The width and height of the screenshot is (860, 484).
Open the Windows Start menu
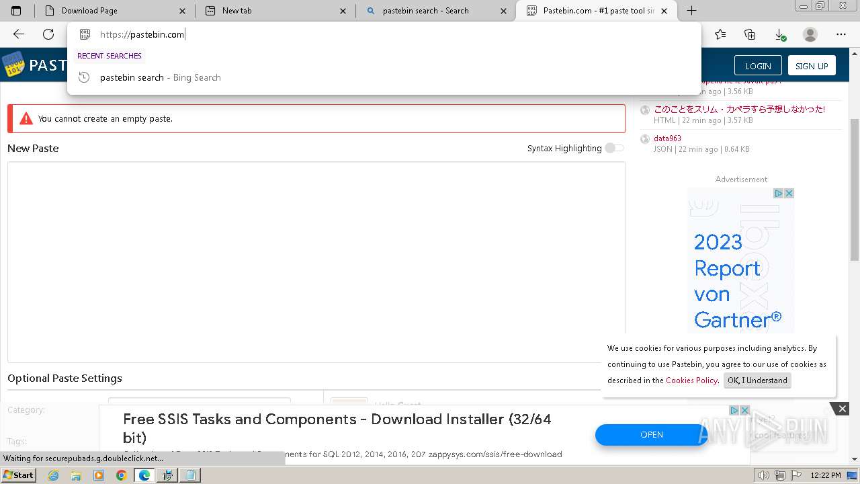18,475
